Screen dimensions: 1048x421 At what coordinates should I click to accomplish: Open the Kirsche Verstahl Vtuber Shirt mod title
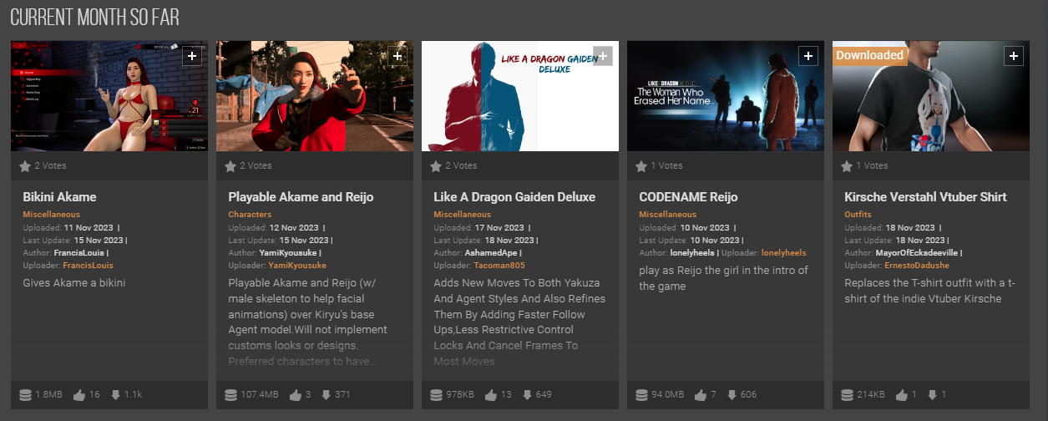pos(925,197)
